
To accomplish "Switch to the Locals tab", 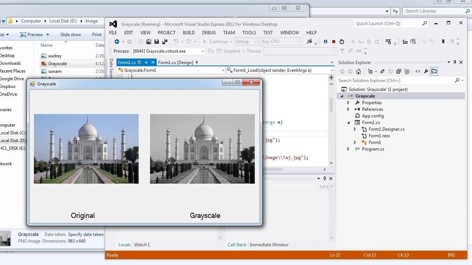I will pyautogui.click(x=124, y=245).
